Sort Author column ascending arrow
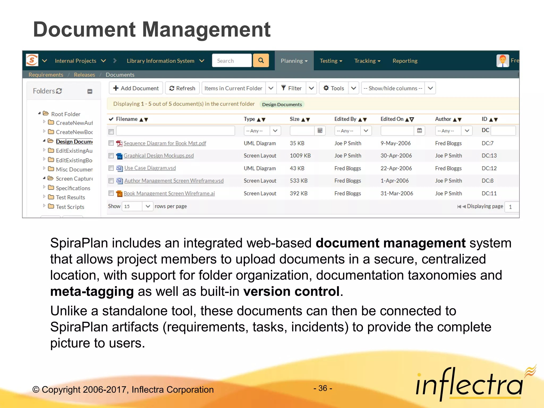544x408 pixels. 455,120
